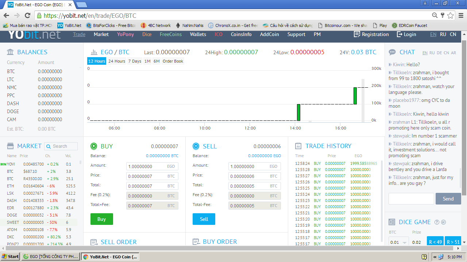Switch site language to RU

443,34
